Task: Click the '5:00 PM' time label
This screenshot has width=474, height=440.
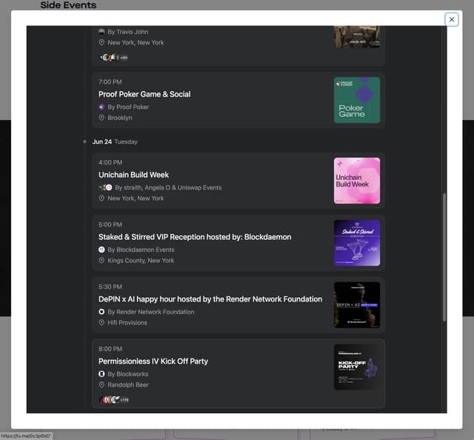Action: 110,224
